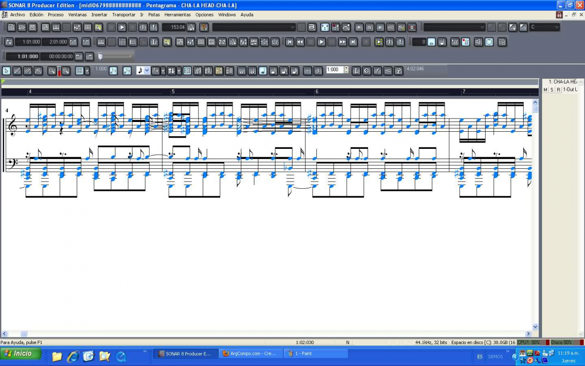585x366 pixels.
Task: Open the Archivo menu
Action: (18, 15)
